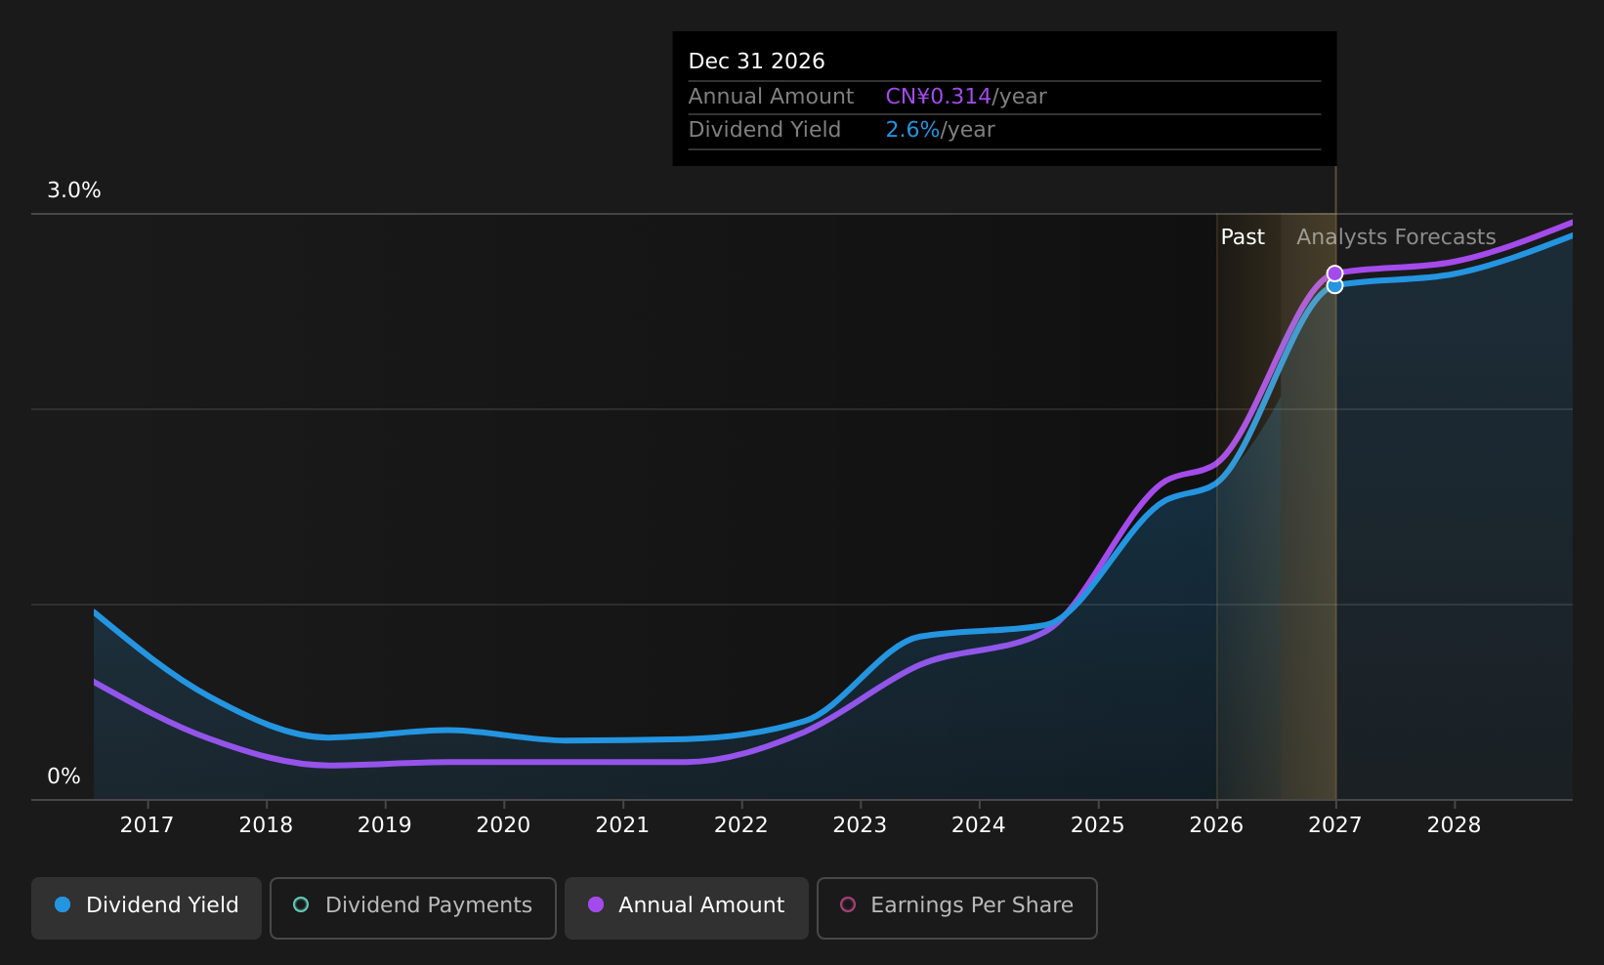Viewport: 1604px width, 965px height.
Task: Click the 2024 x-axis label
Action: tap(979, 825)
